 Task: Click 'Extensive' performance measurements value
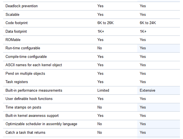148,90
